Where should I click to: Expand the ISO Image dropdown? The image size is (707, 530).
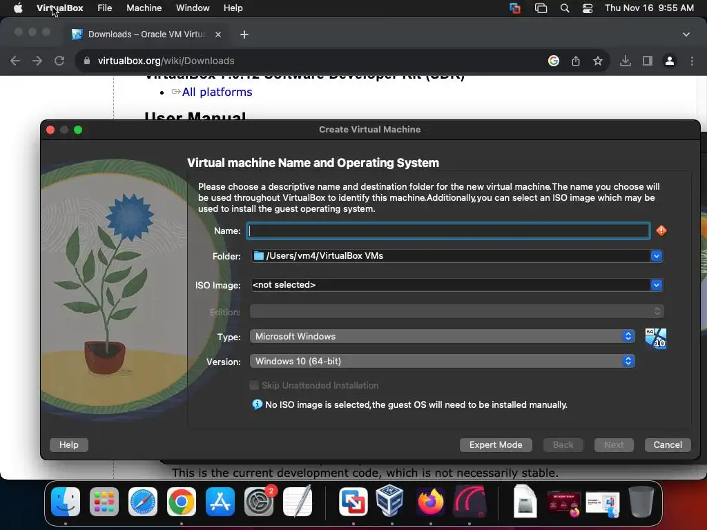pos(656,285)
